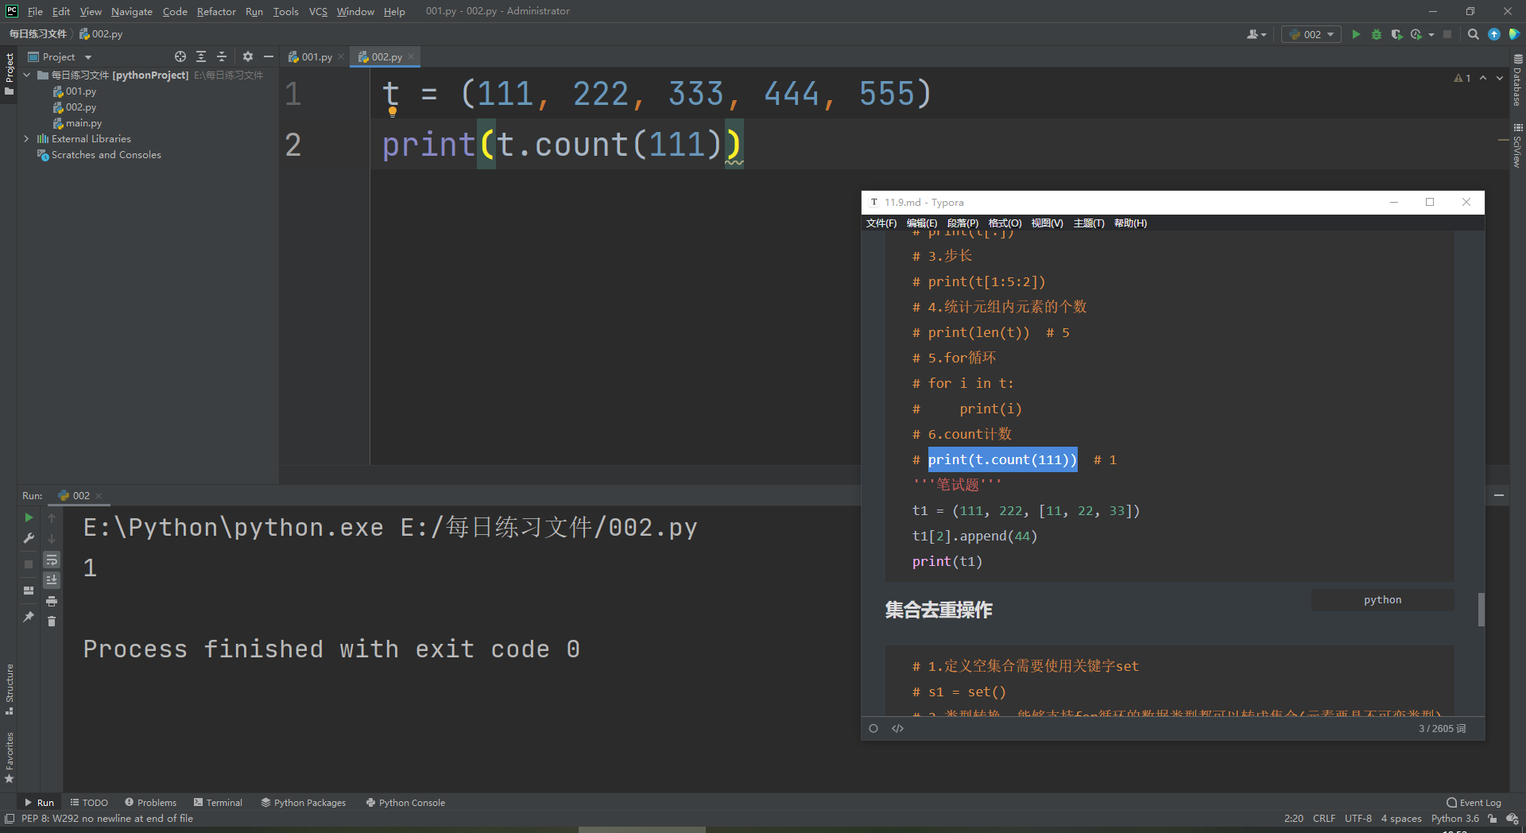
Task: Click the intention light bulb in editor
Action: (x=392, y=112)
